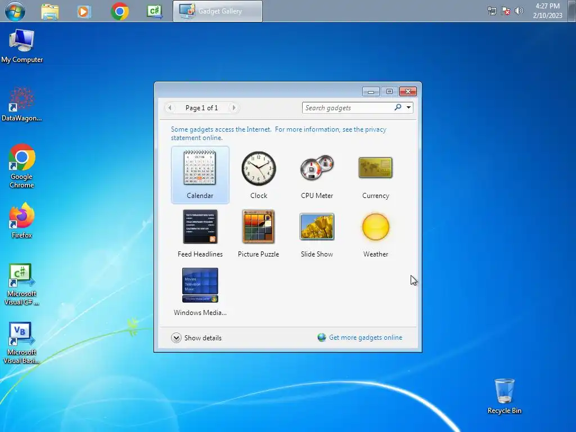576x432 pixels.
Task: Select the DataWagon desktop shortcut
Action: 22,105
